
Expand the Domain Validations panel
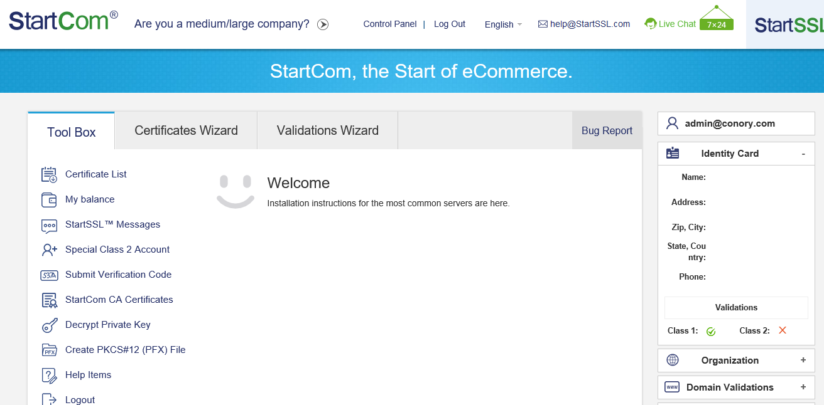coord(803,387)
